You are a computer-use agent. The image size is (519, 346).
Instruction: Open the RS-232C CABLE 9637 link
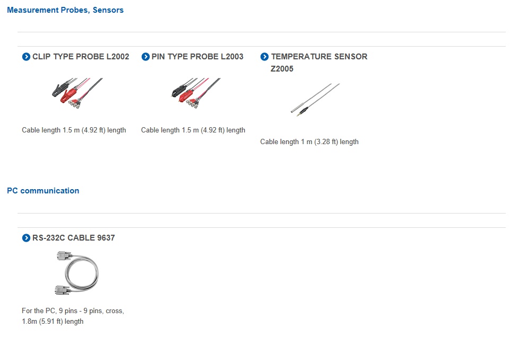[73, 238]
